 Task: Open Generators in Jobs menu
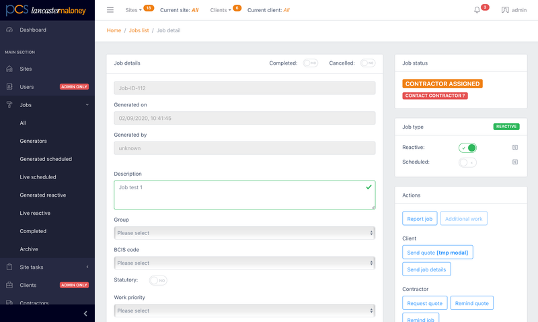click(33, 141)
